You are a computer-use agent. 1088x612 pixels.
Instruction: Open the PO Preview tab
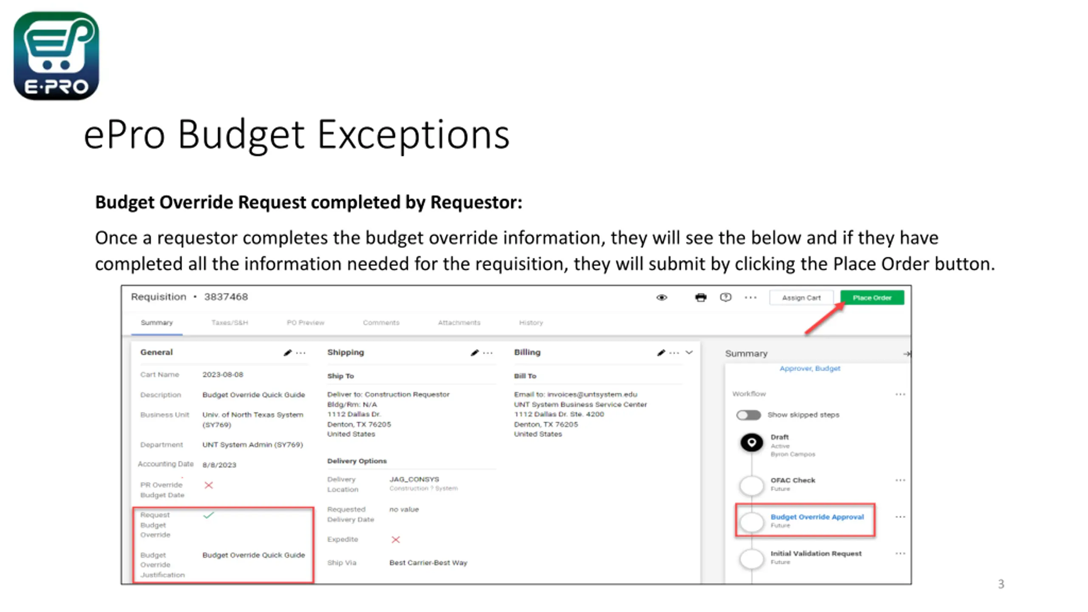[x=305, y=323]
